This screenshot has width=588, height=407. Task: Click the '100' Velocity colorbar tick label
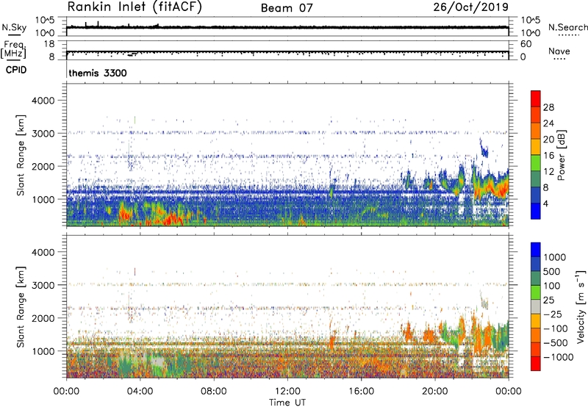tap(552, 286)
